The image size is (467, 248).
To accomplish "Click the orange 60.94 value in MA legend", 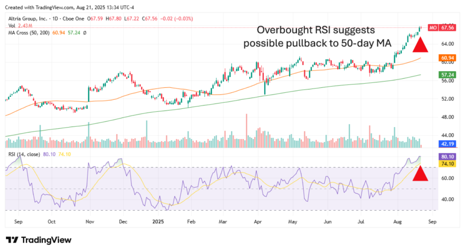I will [x=59, y=33].
